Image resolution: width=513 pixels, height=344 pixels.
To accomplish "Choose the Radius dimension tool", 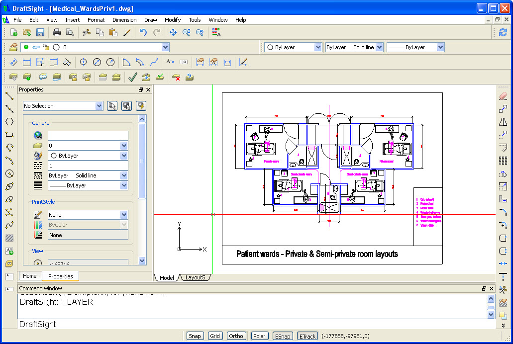I will tap(110, 62).
